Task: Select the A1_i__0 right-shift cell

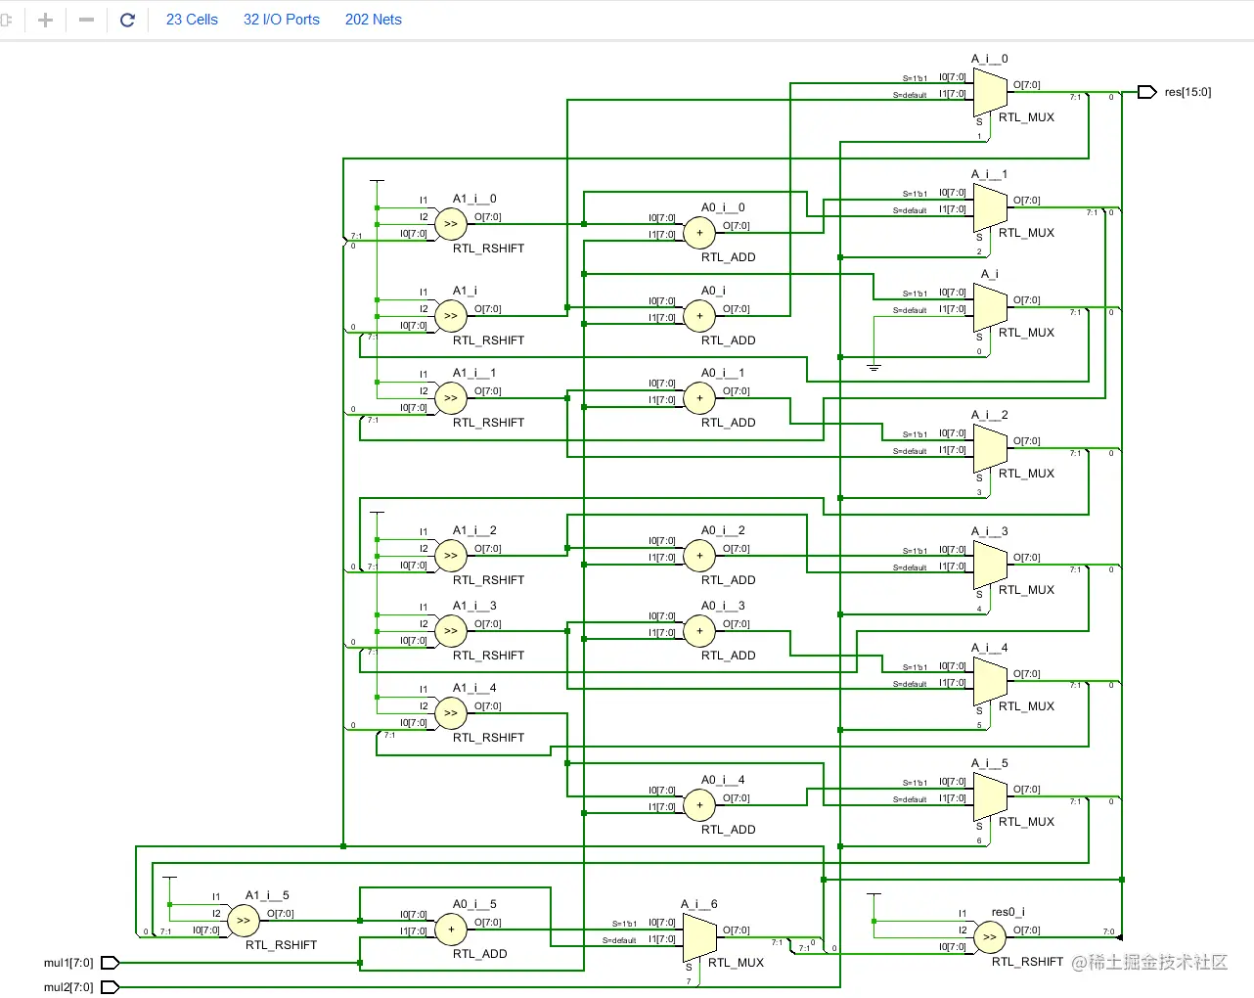Action: click(x=451, y=224)
